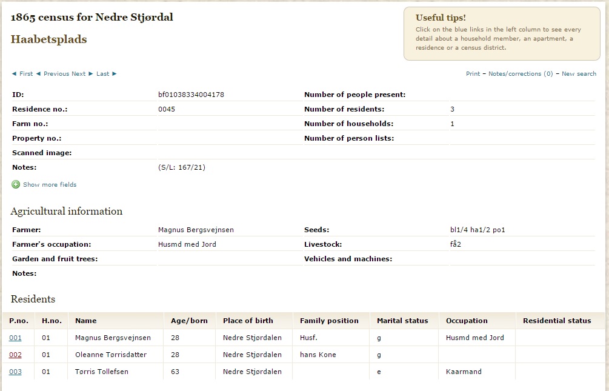
Task: Open person 003 Tørris Tollefsen details
Action: click(x=15, y=372)
